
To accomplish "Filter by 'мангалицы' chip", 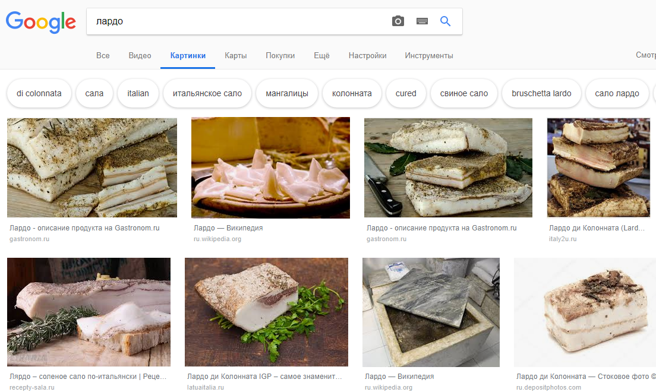I will click(287, 93).
